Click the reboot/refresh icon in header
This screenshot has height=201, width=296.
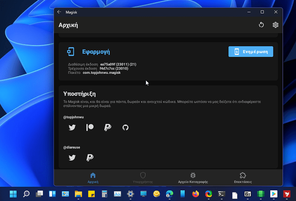pos(261,25)
